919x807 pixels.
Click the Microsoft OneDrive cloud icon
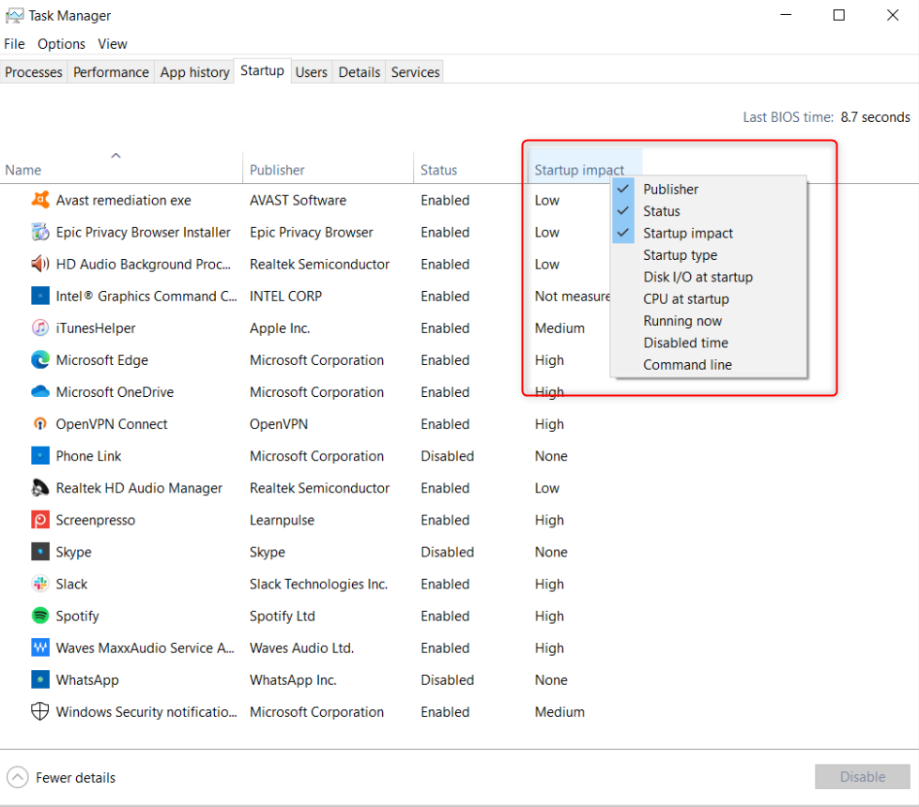[x=39, y=391]
